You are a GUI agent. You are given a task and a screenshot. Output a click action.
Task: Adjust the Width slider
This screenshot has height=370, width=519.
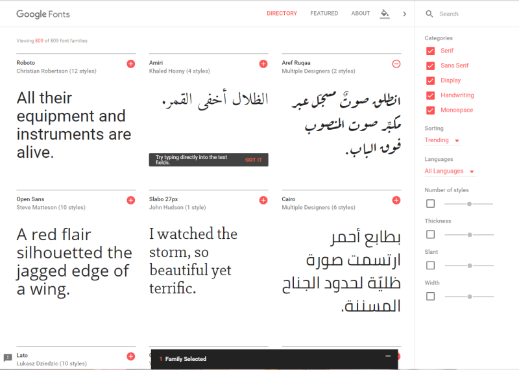click(469, 297)
